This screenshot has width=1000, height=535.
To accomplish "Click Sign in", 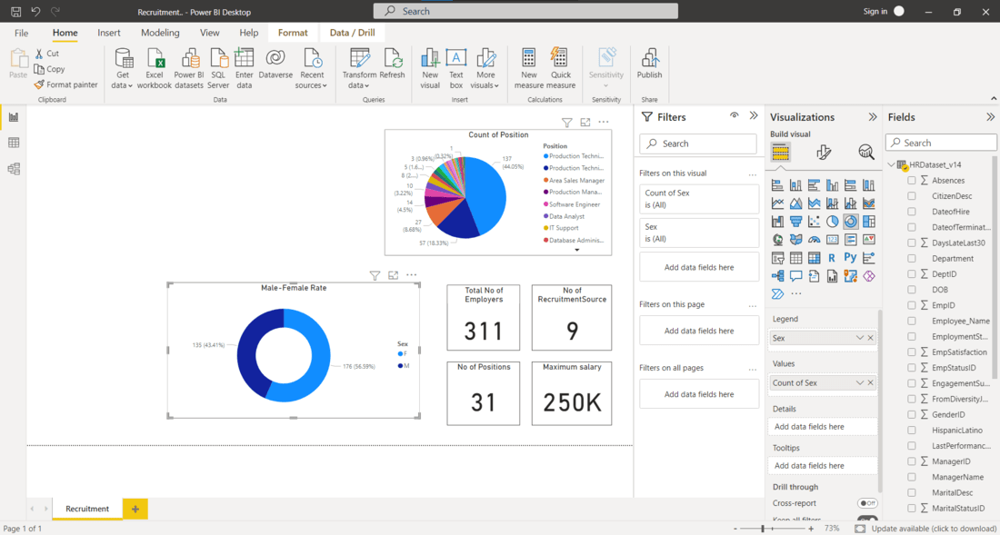I will point(875,12).
